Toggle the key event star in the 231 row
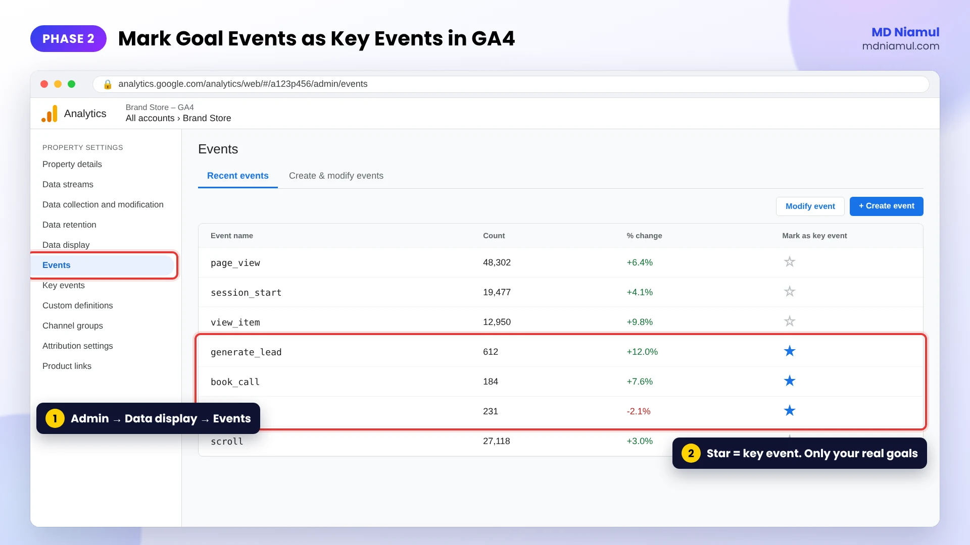970x545 pixels. (x=790, y=411)
